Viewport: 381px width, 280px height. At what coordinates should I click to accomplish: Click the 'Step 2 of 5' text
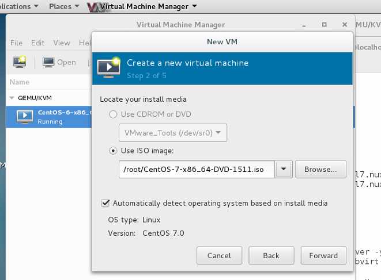click(146, 75)
